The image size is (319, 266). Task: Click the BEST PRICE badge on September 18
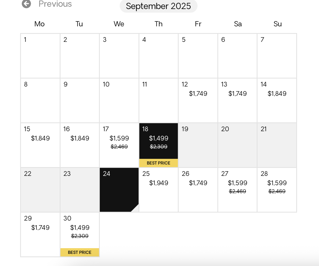coord(158,163)
